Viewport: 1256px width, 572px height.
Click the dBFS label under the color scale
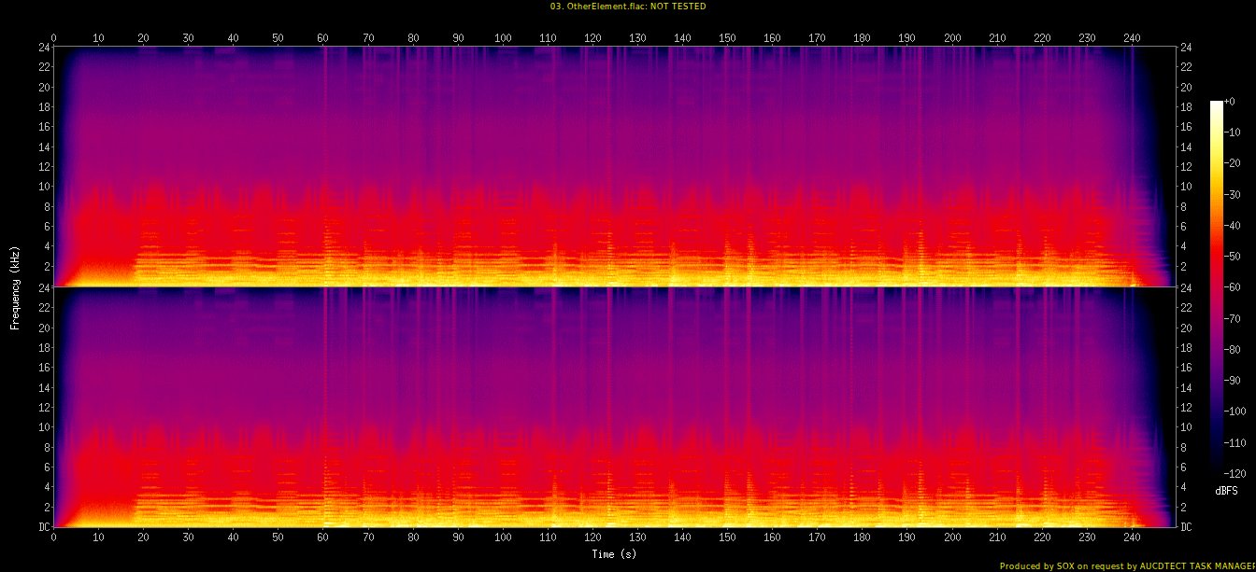tap(1227, 490)
